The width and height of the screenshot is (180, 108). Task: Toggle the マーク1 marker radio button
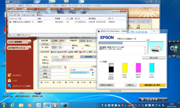[x=41, y=82]
